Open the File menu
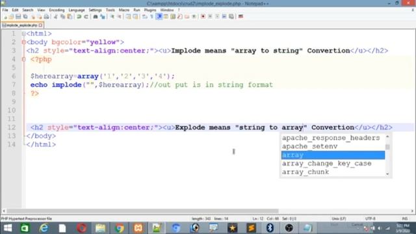 (x=5, y=10)
